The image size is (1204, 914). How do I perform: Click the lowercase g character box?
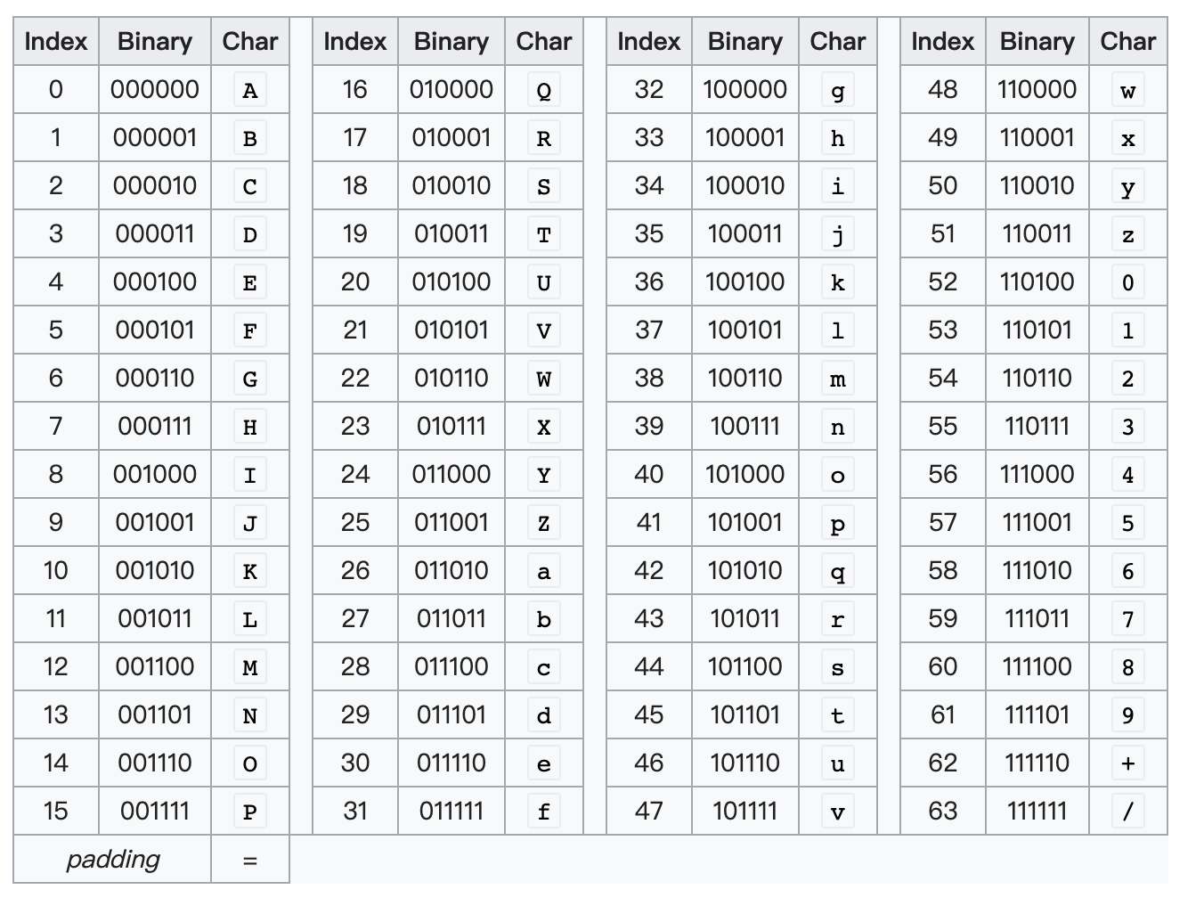[837, 89]
